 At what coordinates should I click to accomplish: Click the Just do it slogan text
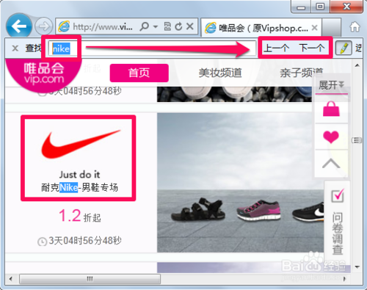(79, 175)
